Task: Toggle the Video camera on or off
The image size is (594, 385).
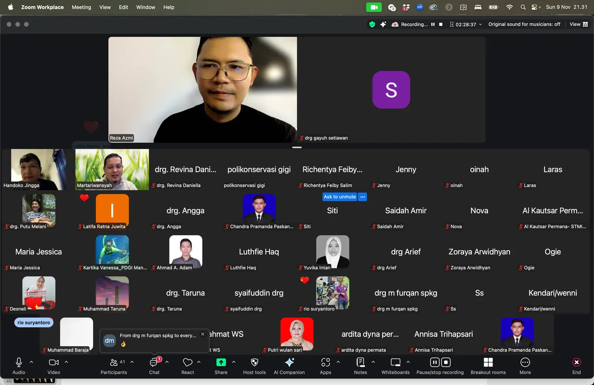Action: (x=53, y=363)
